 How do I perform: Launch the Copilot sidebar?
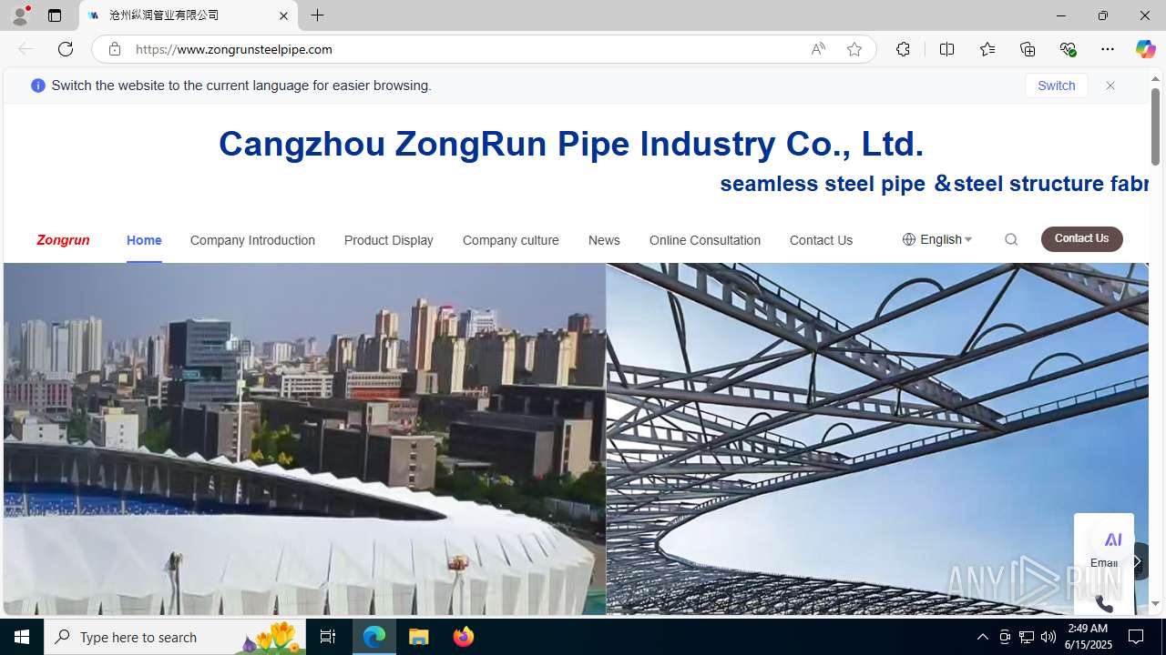click(x=1145, y=49)
